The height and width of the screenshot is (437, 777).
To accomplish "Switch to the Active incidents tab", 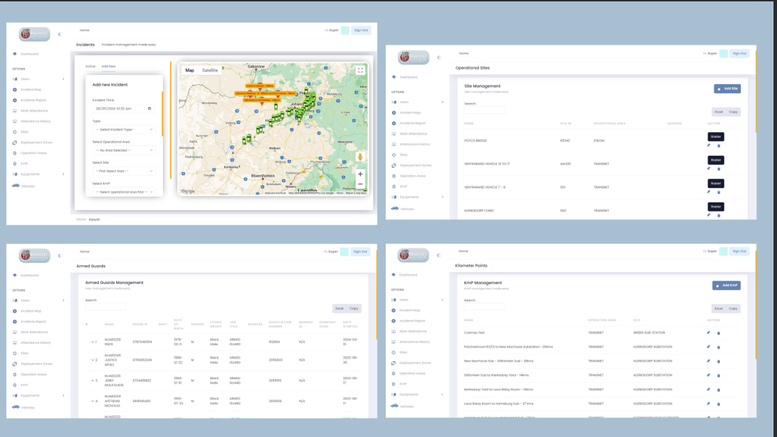I will [x=90, y=66].
